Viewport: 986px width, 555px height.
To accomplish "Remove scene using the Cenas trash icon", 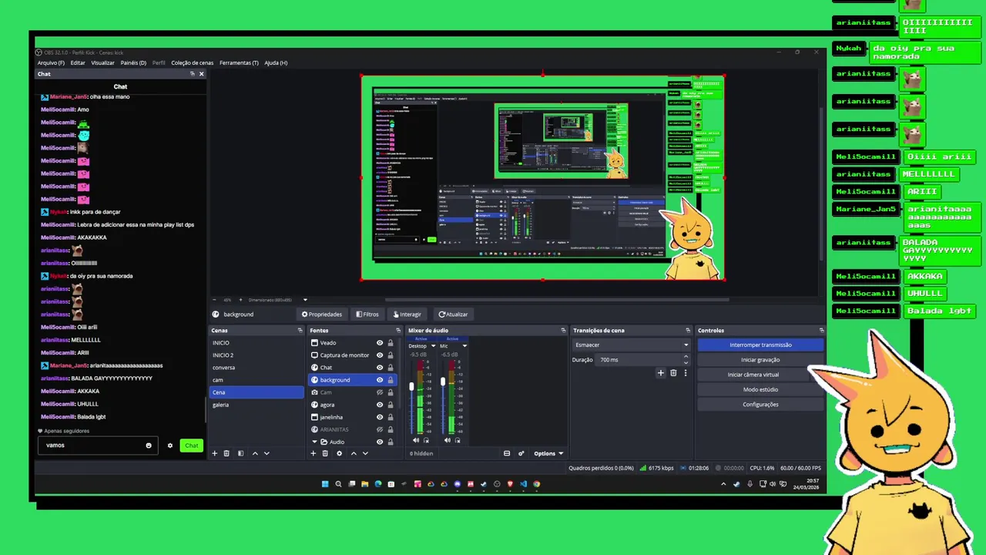I will point(226,453).
